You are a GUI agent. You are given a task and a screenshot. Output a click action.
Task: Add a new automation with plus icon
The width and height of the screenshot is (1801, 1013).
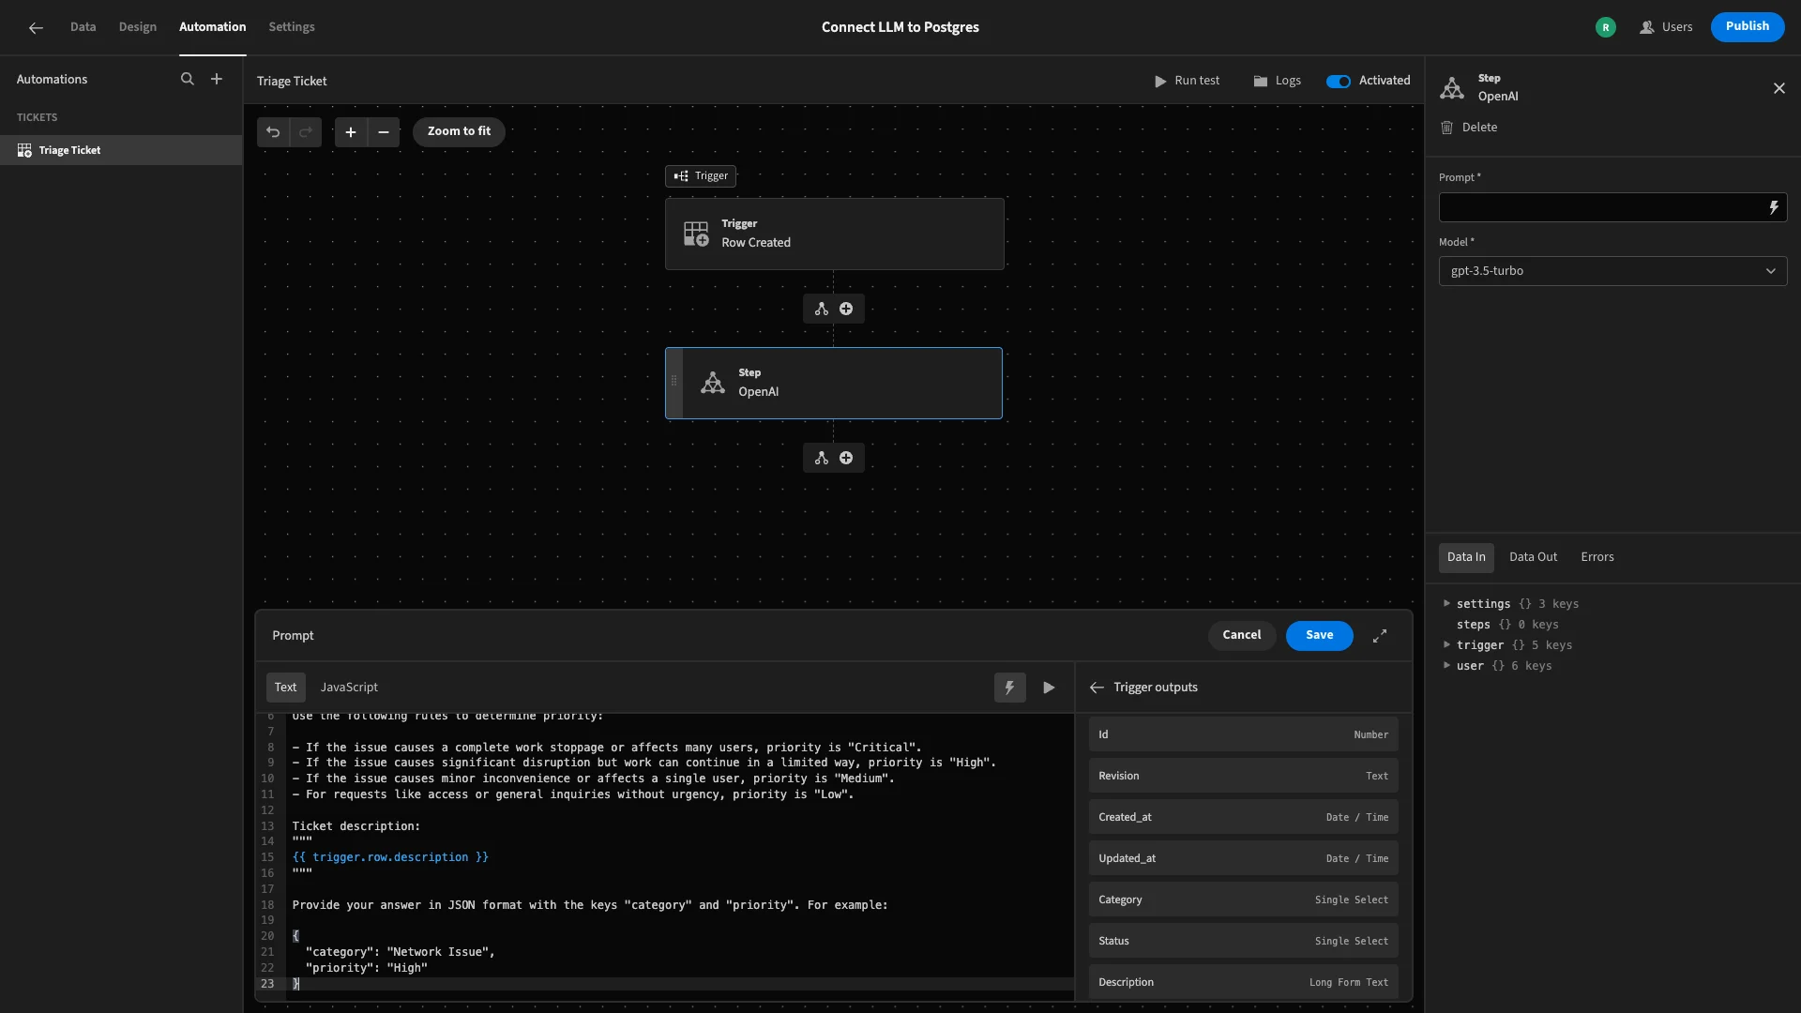coord(217,80)
